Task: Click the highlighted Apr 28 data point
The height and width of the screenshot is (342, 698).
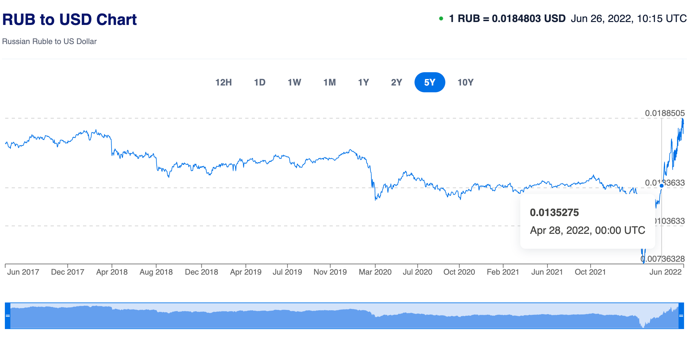Action: pyautogui.click(x=662, y=186)
